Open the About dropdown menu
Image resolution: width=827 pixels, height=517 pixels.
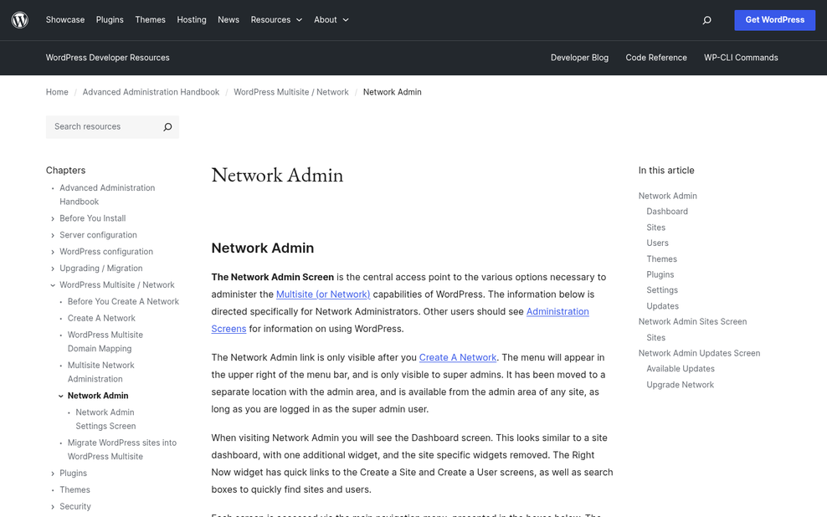(x=331, y=20)
